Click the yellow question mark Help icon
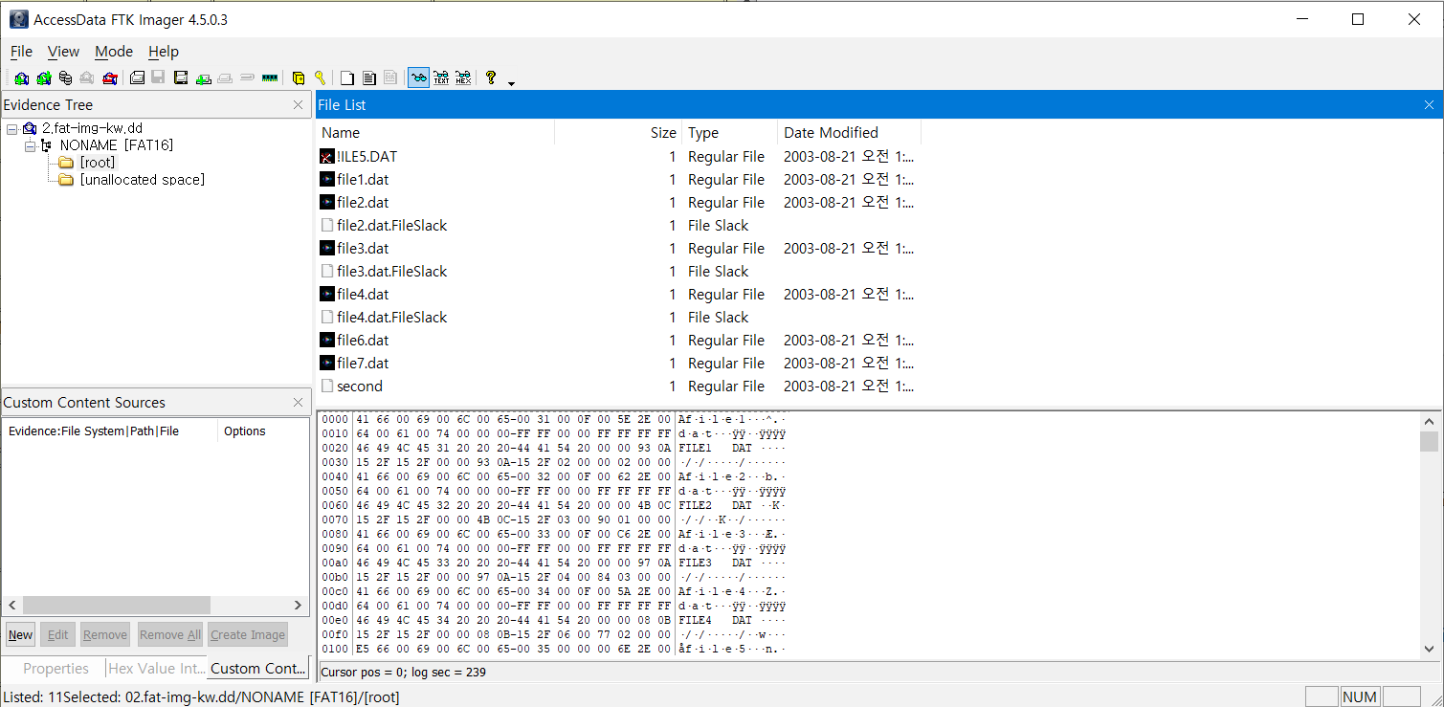This screenshot has width=1444, height=707. tap(491, 78)
